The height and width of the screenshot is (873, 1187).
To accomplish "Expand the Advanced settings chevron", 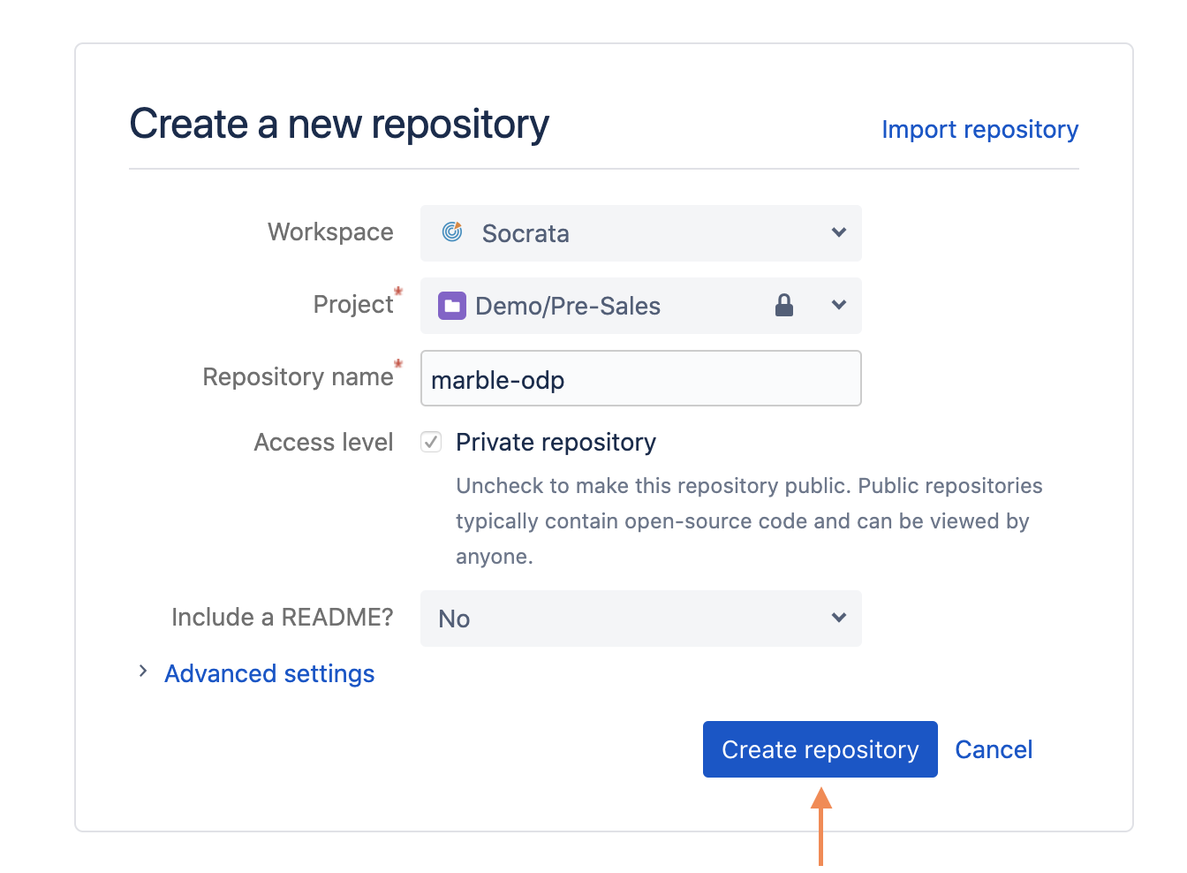I will point(143,672).
